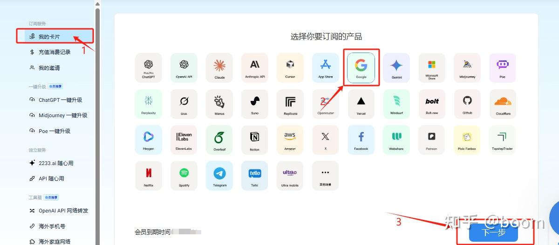This screenshot has width=559, height=245.
Task: Pick the Bolt.new product icon
Action: tap(432, 104)
